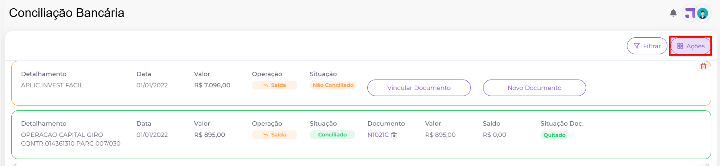Click the Conciliação Bancária page title
This screenshot has height=166, width=720.
(67, 13)
